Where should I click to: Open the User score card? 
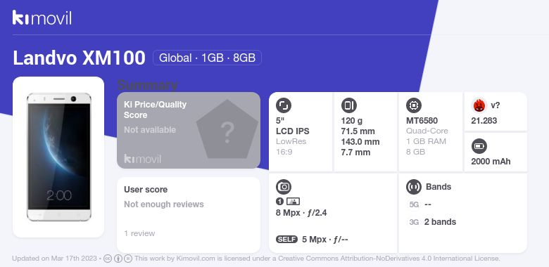coord(189,215)
